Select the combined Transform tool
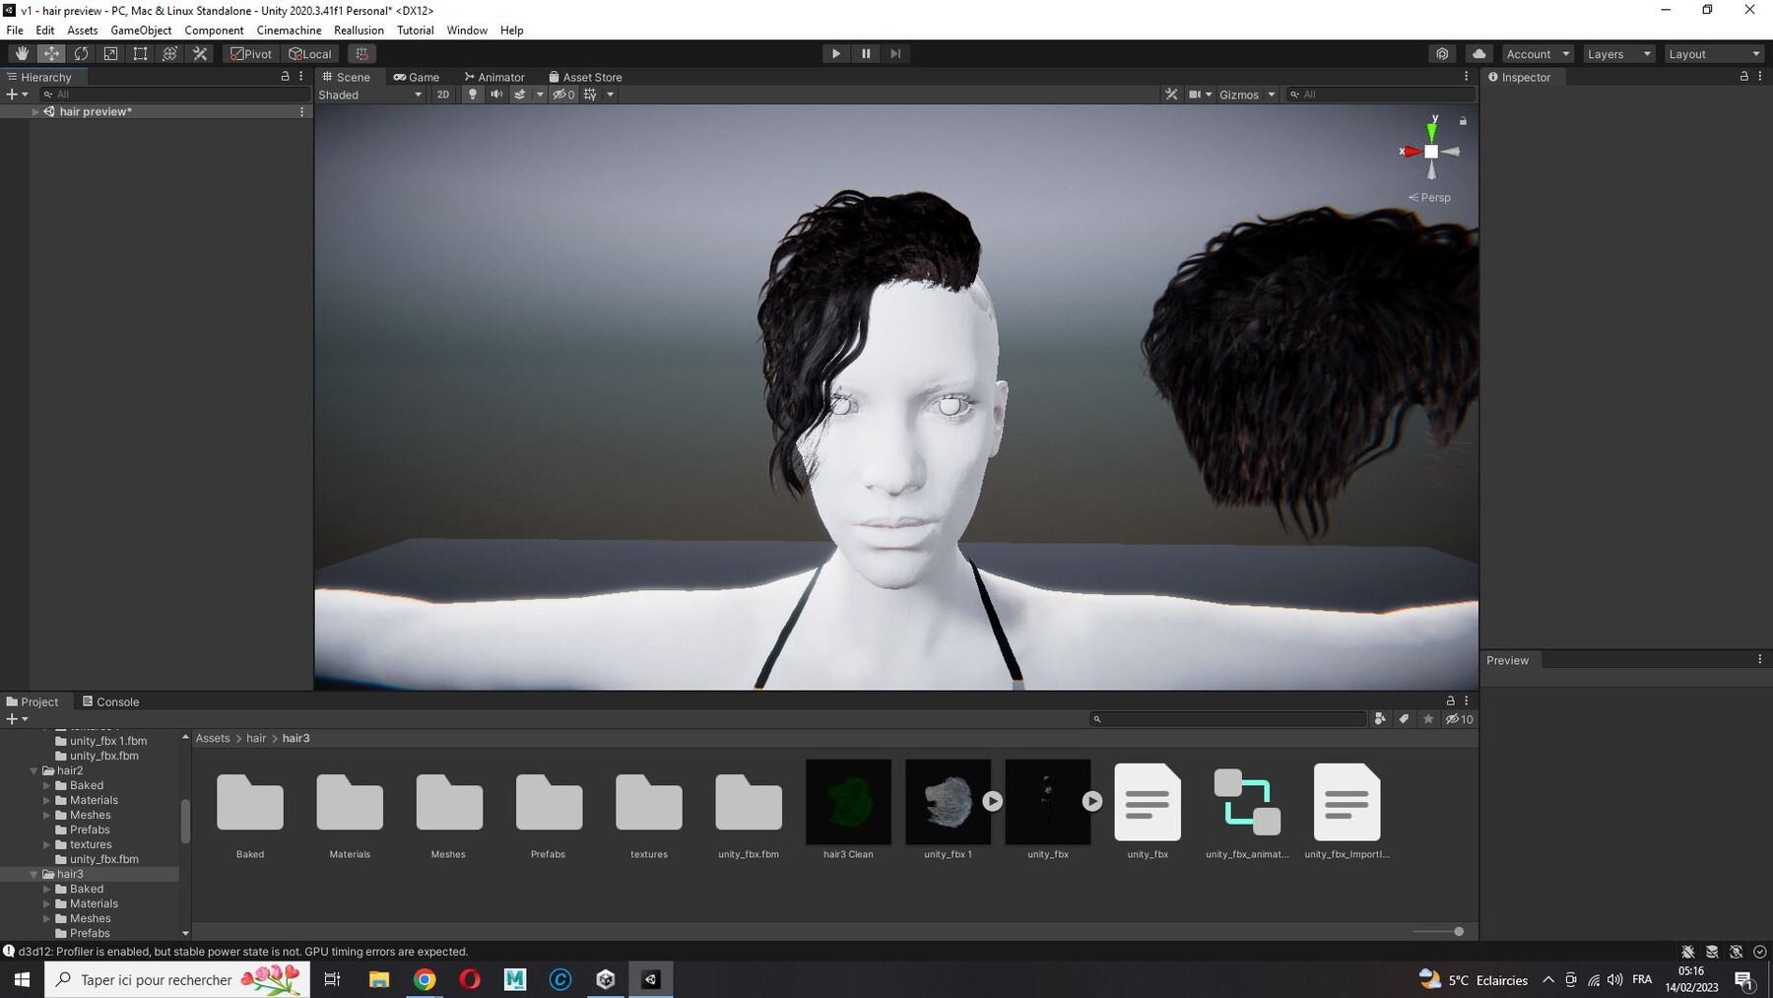This screenshot has height=998, width=1773. (169, 54)
